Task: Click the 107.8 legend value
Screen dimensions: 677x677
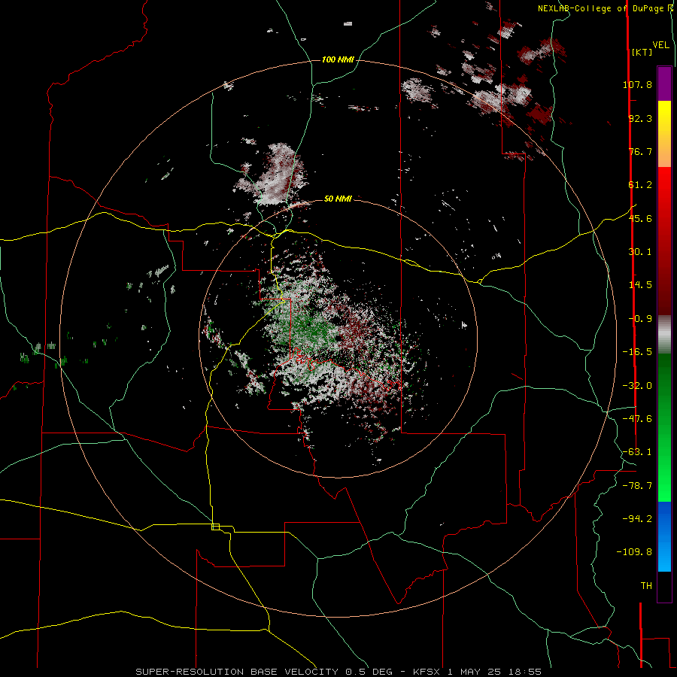Action: pyautogui.click(x=637, y=84)
